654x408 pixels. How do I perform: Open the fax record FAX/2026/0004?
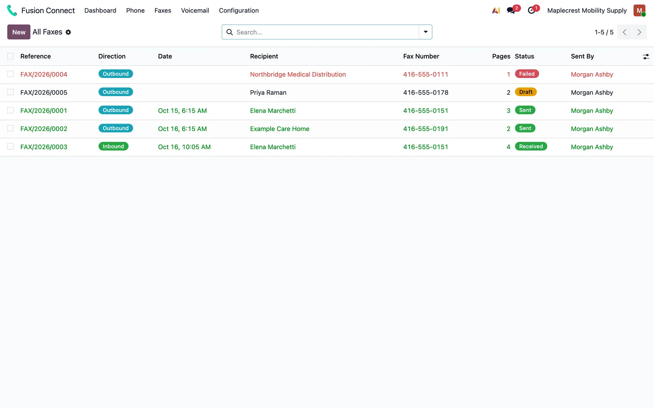pyautogui.click(x=44, y=74)
